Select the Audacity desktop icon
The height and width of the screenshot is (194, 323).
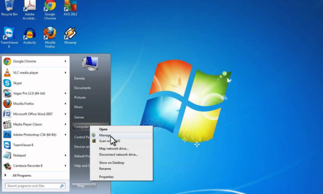pyautogui.click(x=29, y=36)
